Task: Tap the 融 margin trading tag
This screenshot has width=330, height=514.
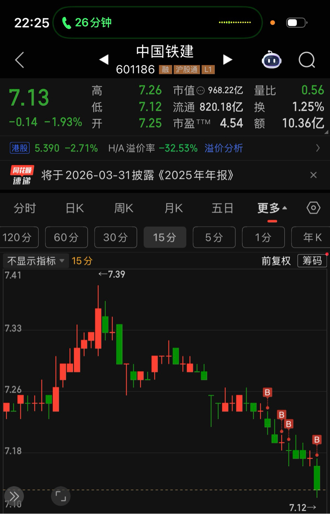Action: 165,70
